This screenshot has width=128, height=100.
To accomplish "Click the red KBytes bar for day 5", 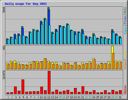I will tap(23, 87).
